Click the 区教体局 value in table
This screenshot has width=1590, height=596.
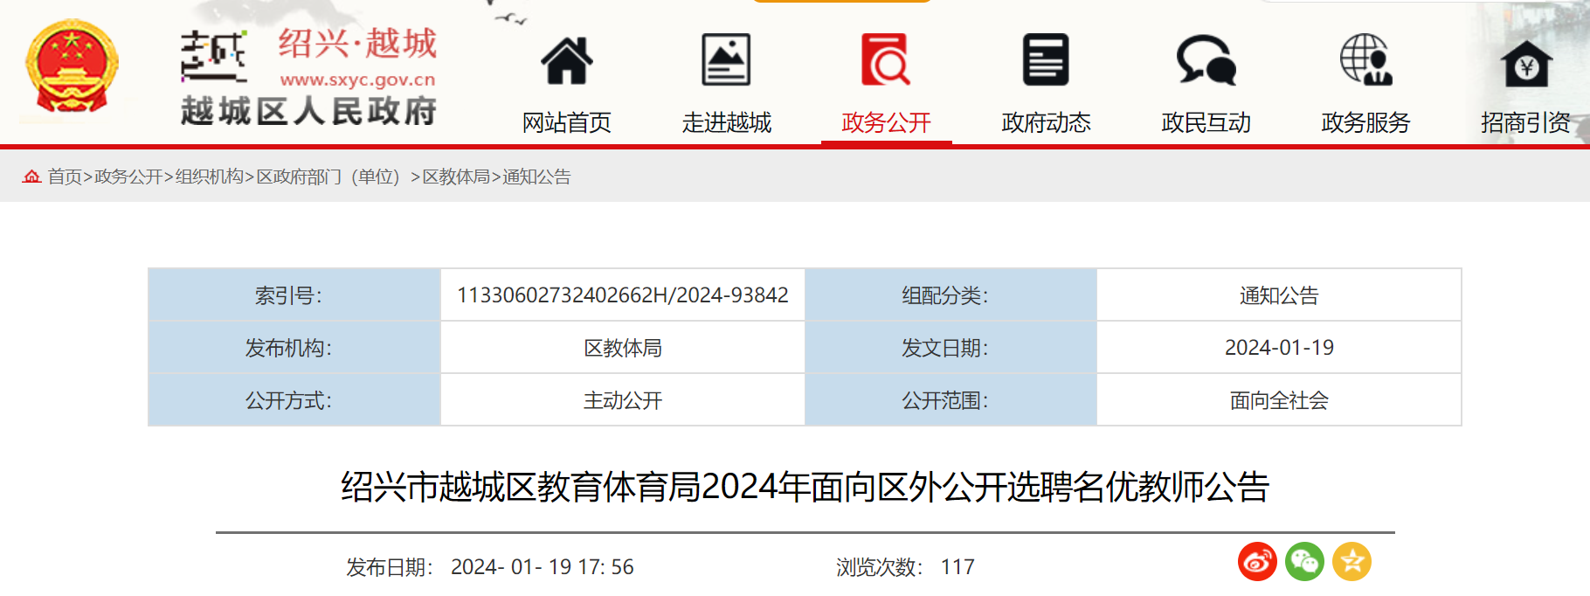tap(623, 348)
